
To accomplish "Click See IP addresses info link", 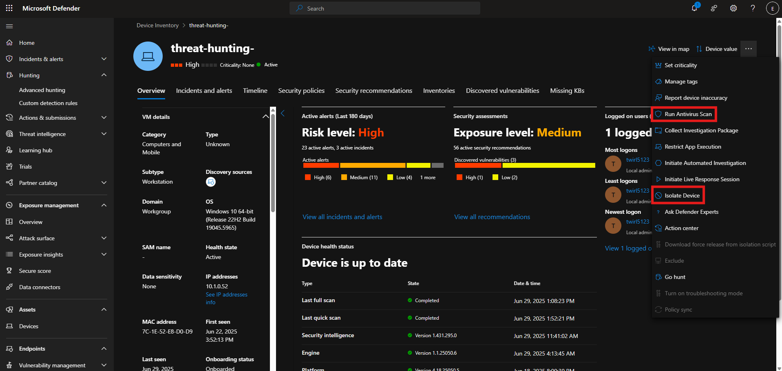I will click(x=226, y=298).
